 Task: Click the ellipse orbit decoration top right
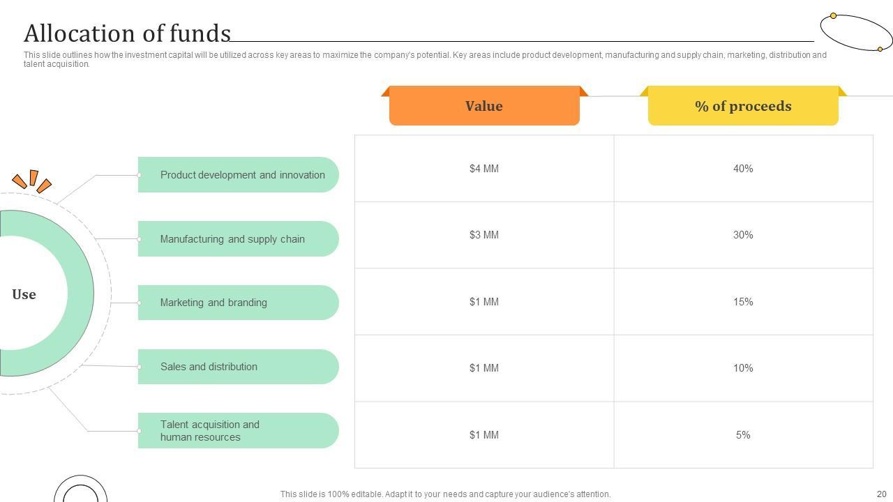coord(856,32)
